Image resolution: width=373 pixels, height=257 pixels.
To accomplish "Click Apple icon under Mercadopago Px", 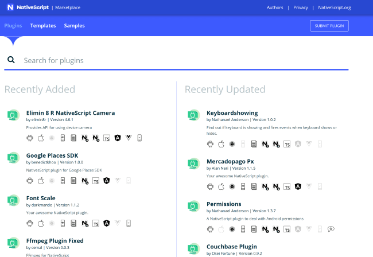I will (x=222, y=186).
